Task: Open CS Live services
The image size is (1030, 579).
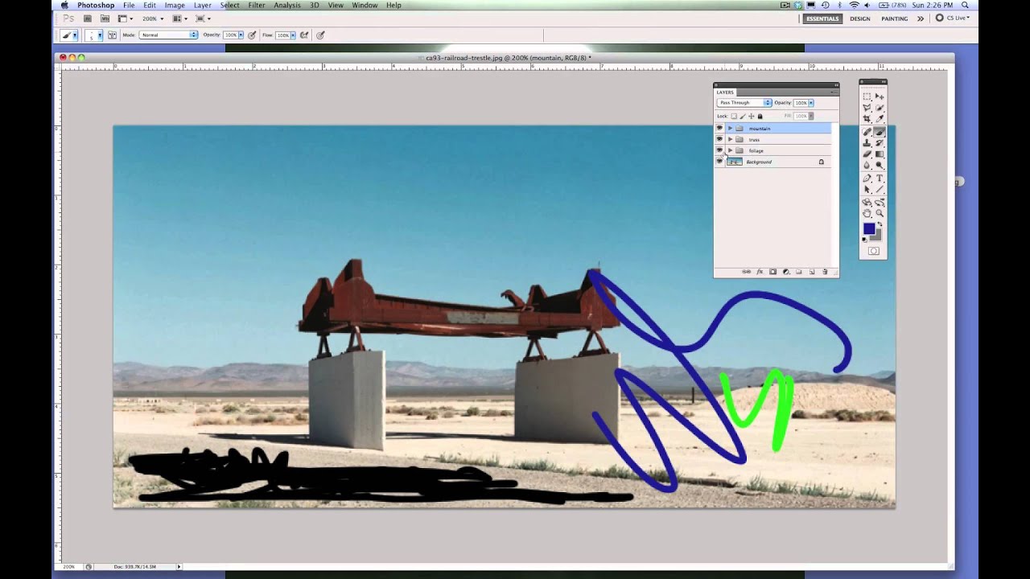Action: (953, 18)
